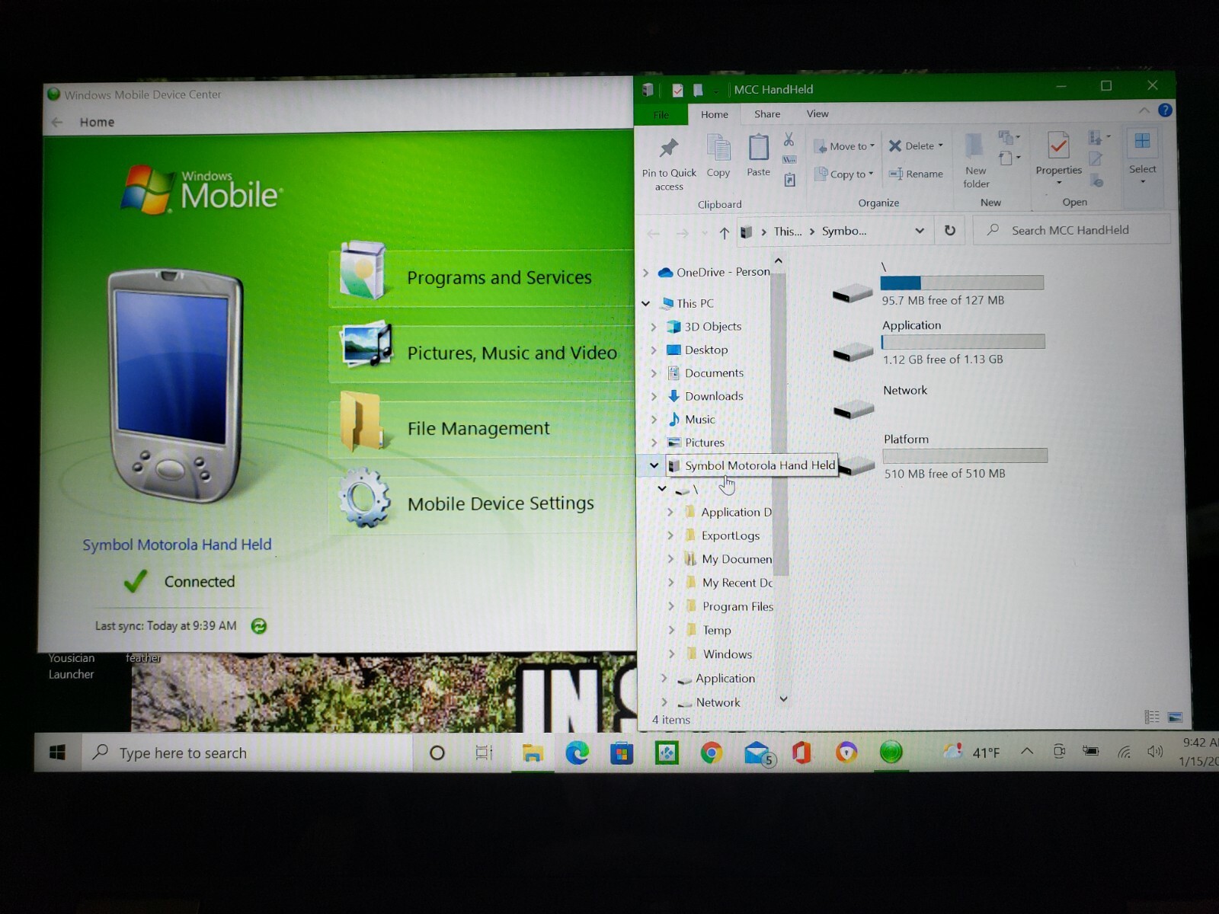Open the address bar history dropdown
Viewport: 1219px width, 914px height.
pyautogui.click(x=920, y=231)
